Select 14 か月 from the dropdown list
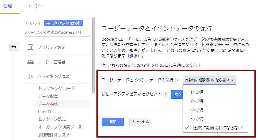This screenshot has width=258, height=140. 197,92
